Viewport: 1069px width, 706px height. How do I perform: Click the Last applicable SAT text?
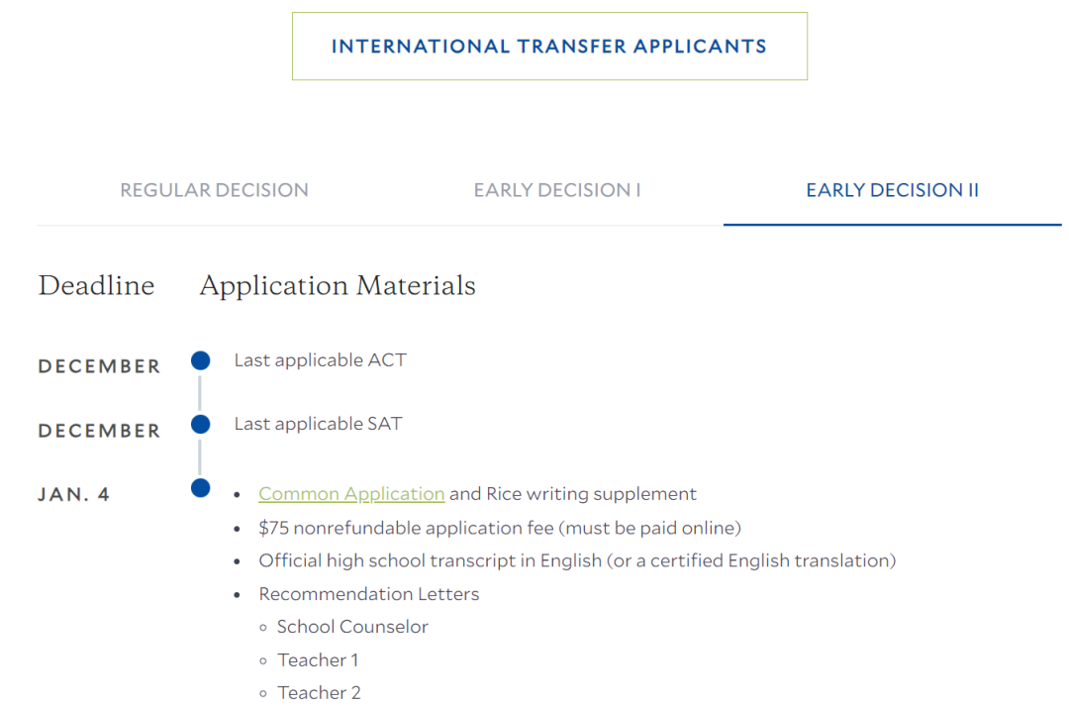click(x=319, y=424)
